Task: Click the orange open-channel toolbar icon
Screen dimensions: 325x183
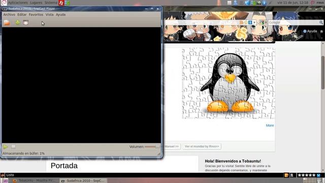Action: pyautogui.click(x=7, y=22)
